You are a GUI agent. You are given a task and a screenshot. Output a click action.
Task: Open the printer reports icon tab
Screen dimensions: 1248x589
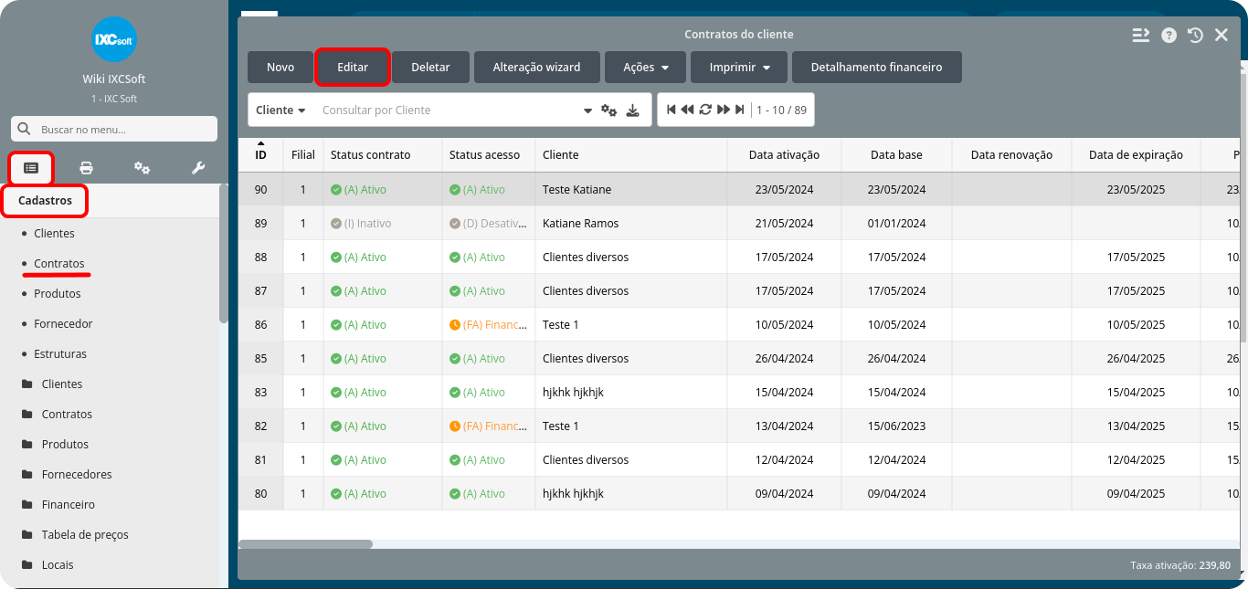(86, 168)
